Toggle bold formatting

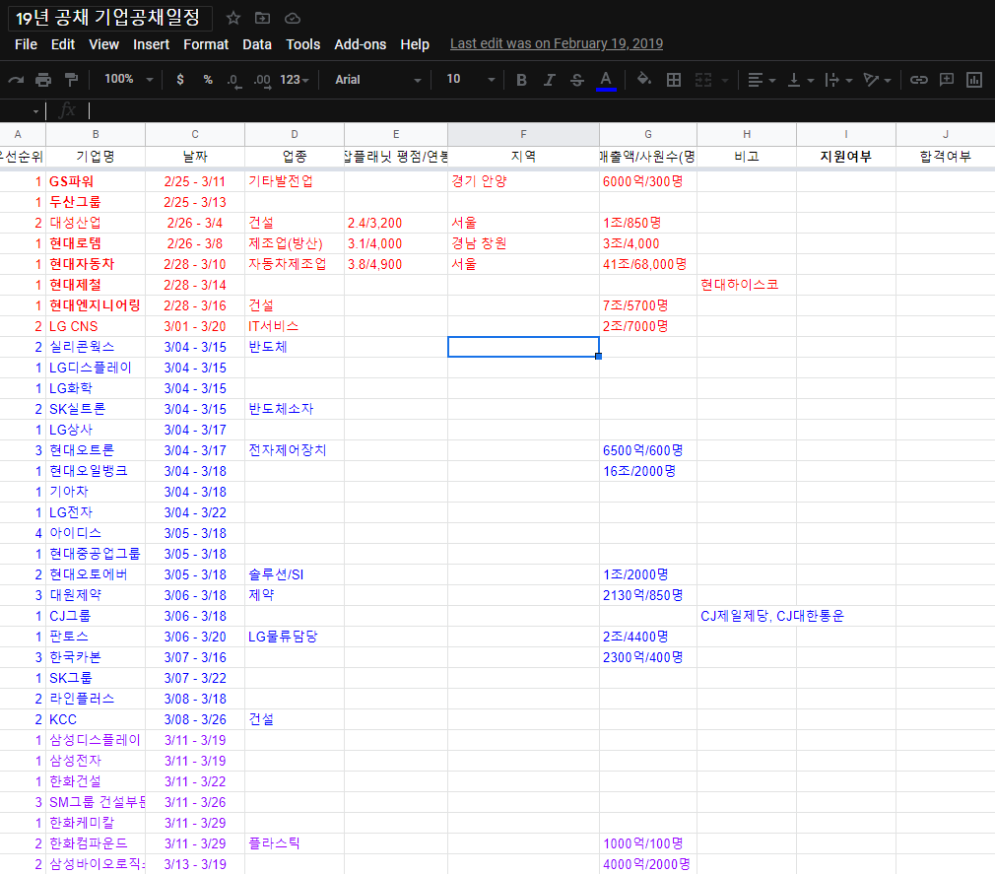[521, 80]
